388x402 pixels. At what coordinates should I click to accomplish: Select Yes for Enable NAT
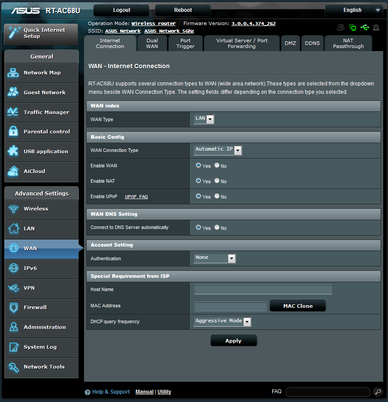click(x=198, y=181)
